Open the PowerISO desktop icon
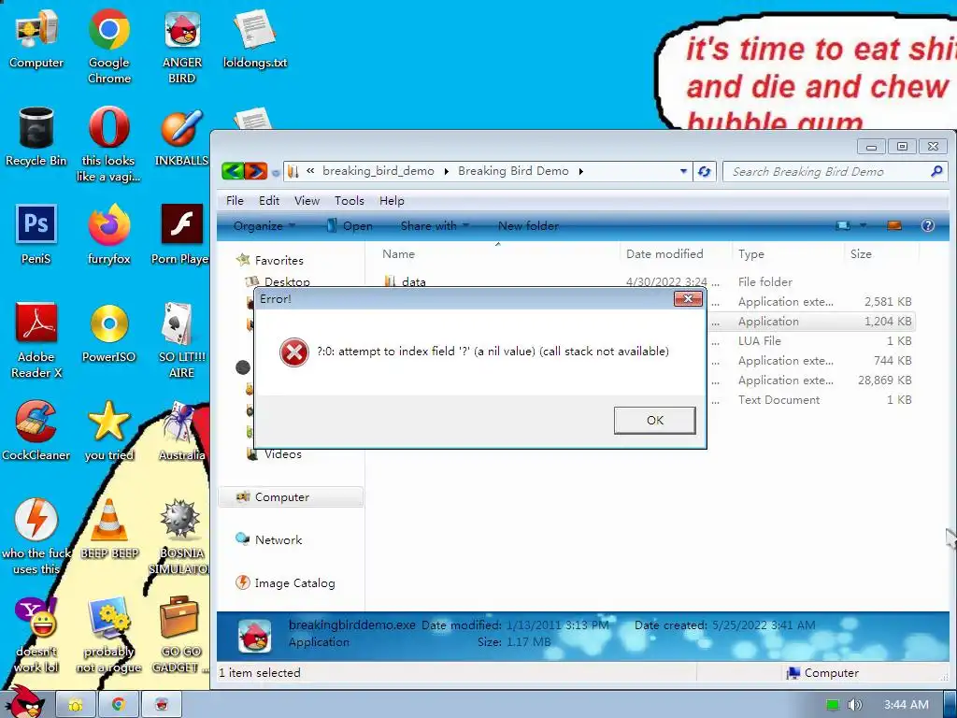Viewport: 957px width, 718px height. [109, 333]
